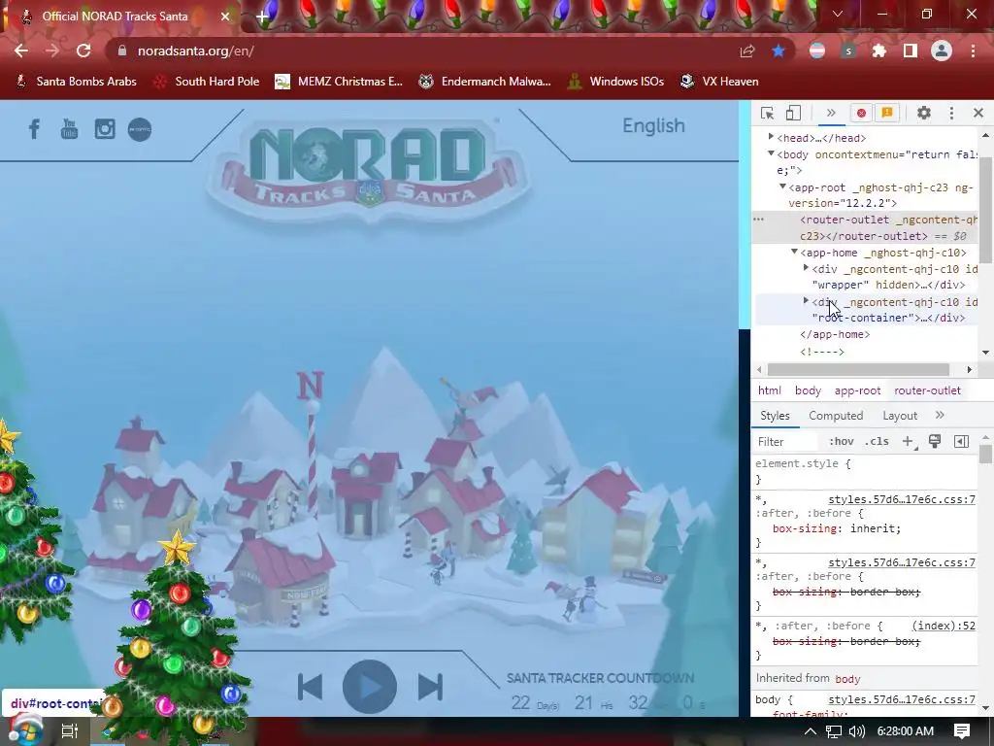Screen dimensions: 994x746
Task: Open the notification center icon
Action: click(962, 731)
